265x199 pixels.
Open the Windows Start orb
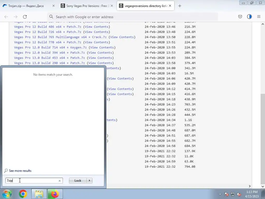point(7,194)
